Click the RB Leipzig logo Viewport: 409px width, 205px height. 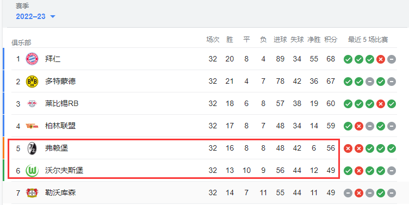point(32,104)
